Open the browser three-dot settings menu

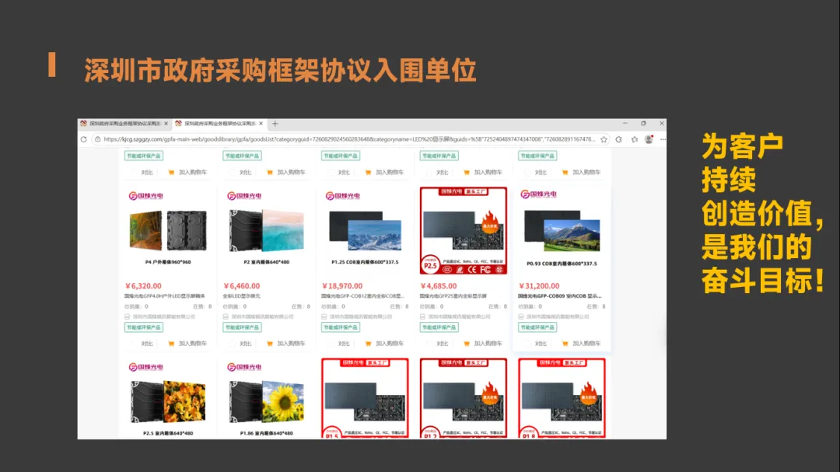point(663,139)
